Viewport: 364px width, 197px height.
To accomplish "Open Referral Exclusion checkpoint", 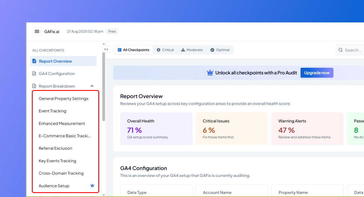I will pyautogui.click(x=56, y=149).
